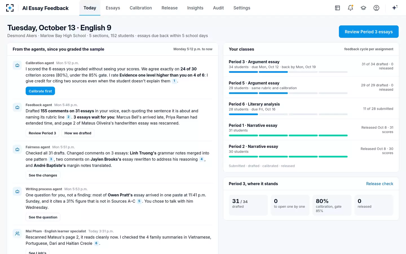The width and height of the screenshot is (406, 254).
Task: Click See the question button
Action: click(x=43, y=217)
